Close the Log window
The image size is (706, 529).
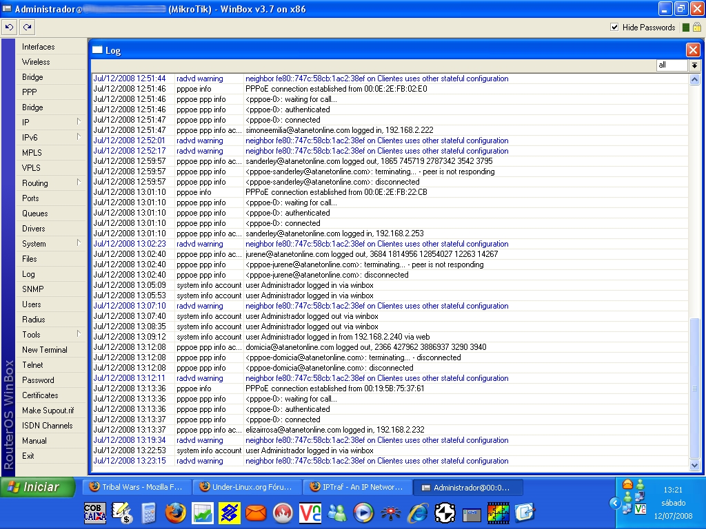point(693,50)
